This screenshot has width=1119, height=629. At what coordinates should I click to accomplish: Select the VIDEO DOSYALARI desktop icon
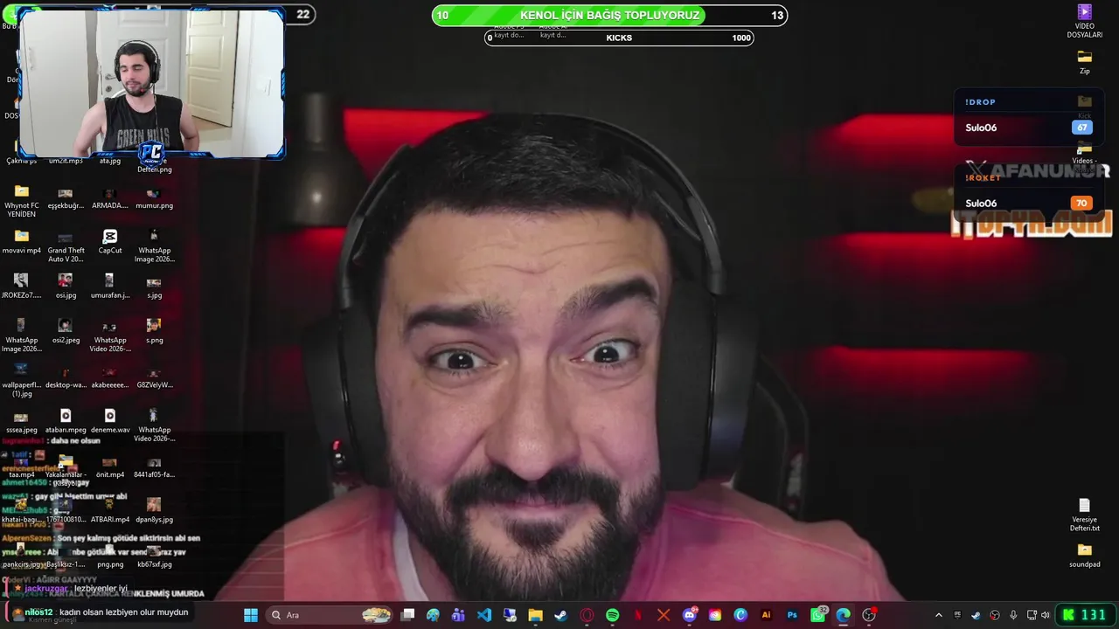(1084, 21)
